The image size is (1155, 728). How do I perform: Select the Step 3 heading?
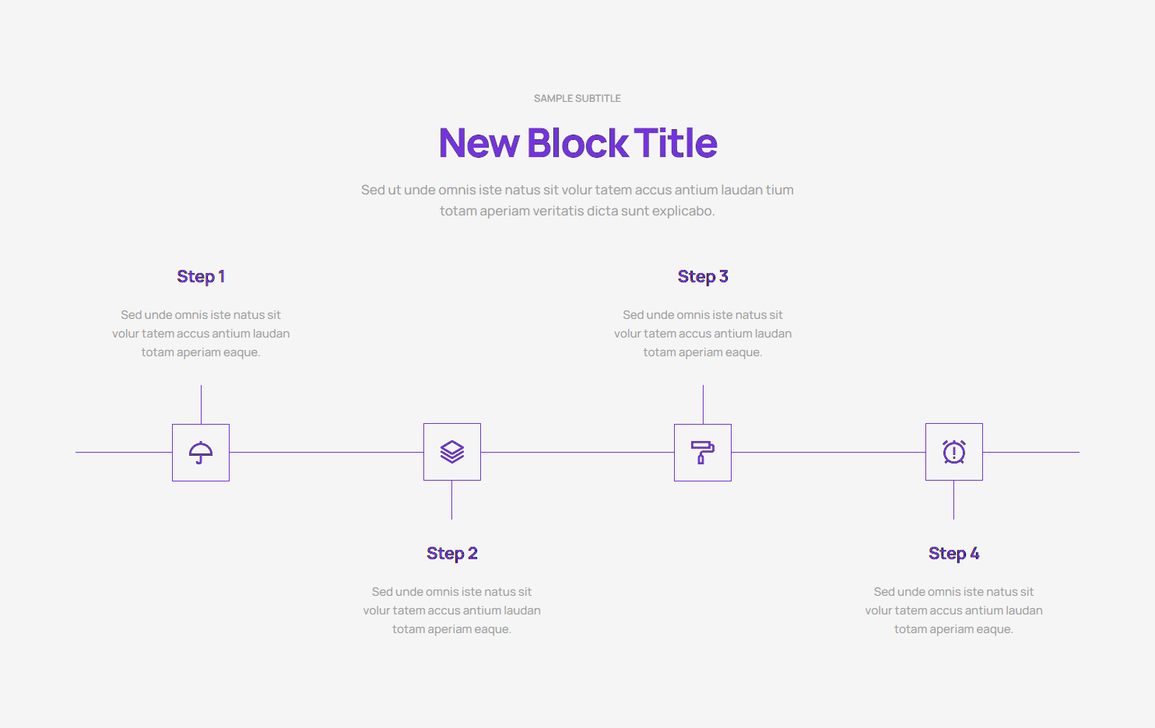(x=703, y=277)
